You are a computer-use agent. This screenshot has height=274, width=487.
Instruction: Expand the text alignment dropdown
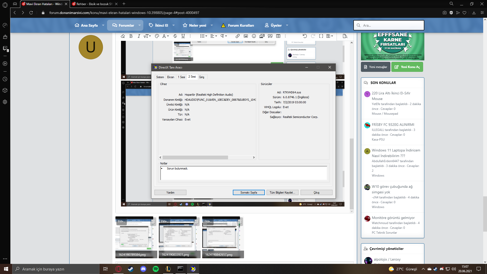coord(214,36)
